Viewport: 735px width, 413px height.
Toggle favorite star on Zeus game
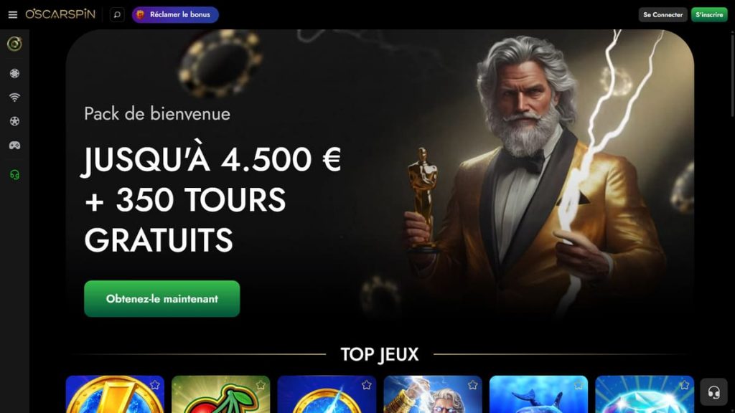click(x=472, y=385)
